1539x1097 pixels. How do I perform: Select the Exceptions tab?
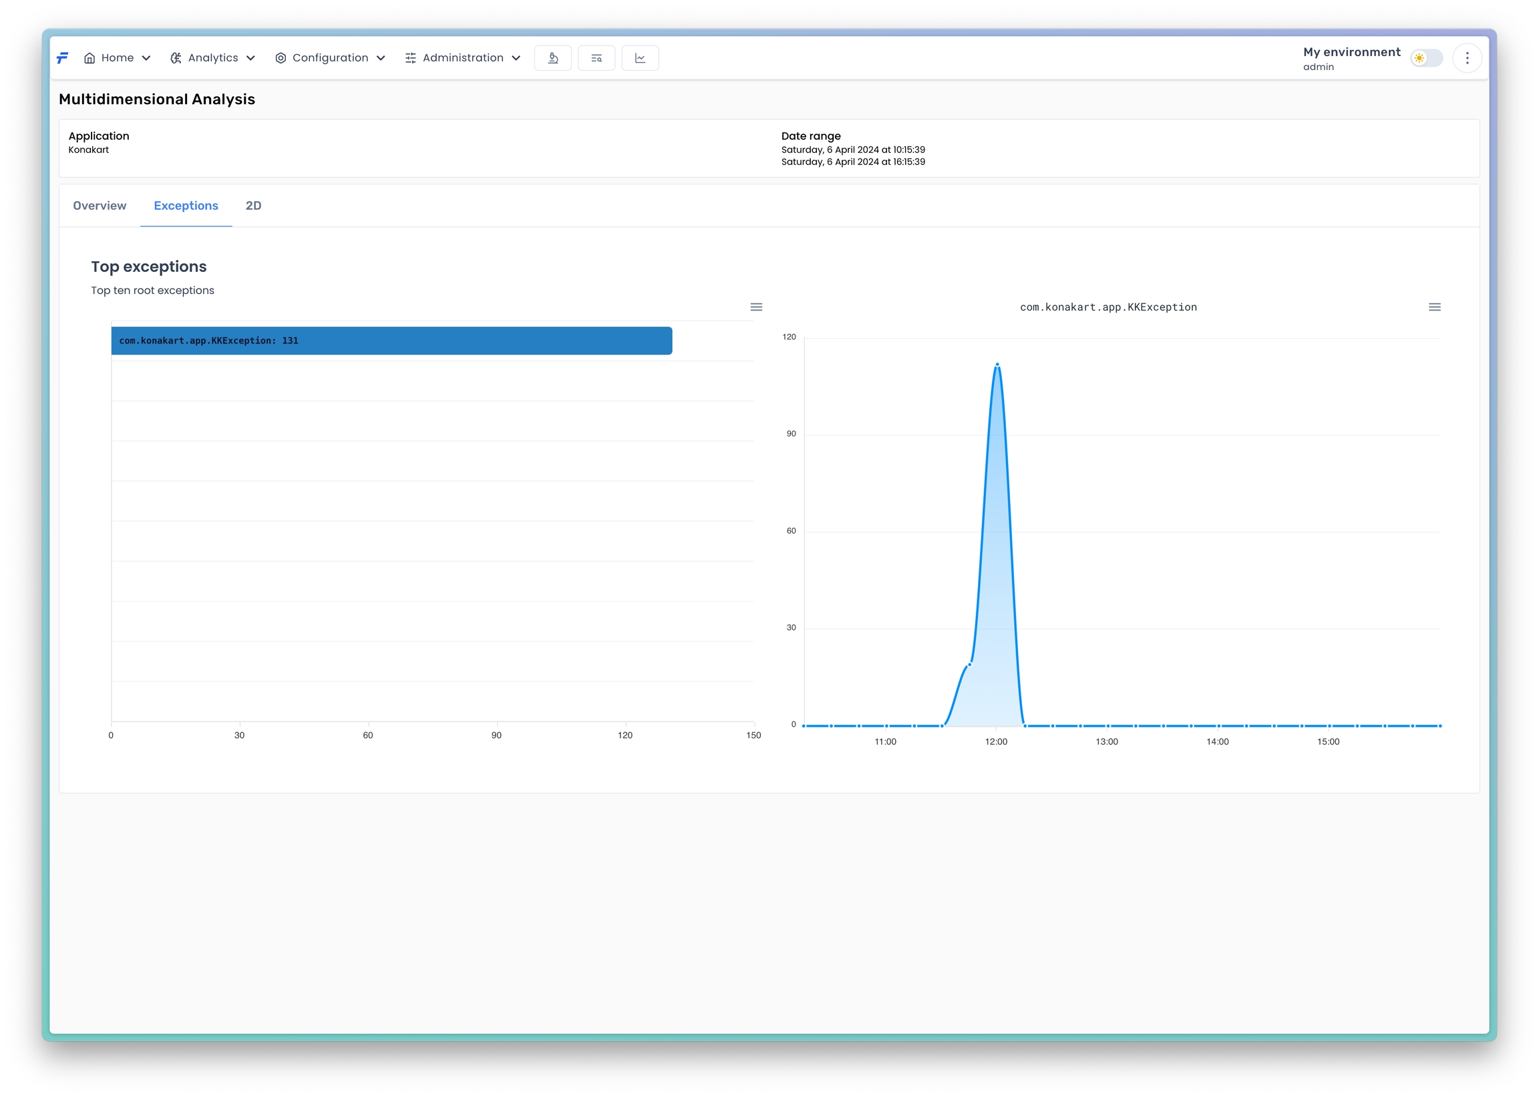click(x=186, y=206)
